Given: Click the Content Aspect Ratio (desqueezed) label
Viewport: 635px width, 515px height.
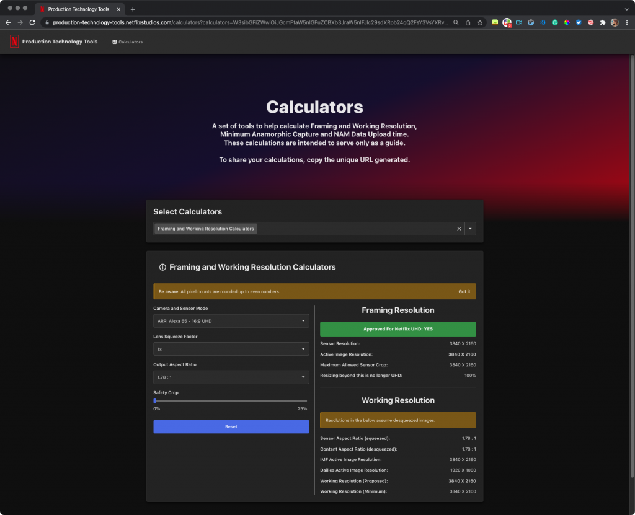Looking at the screenshot, I should pos(358,449).
